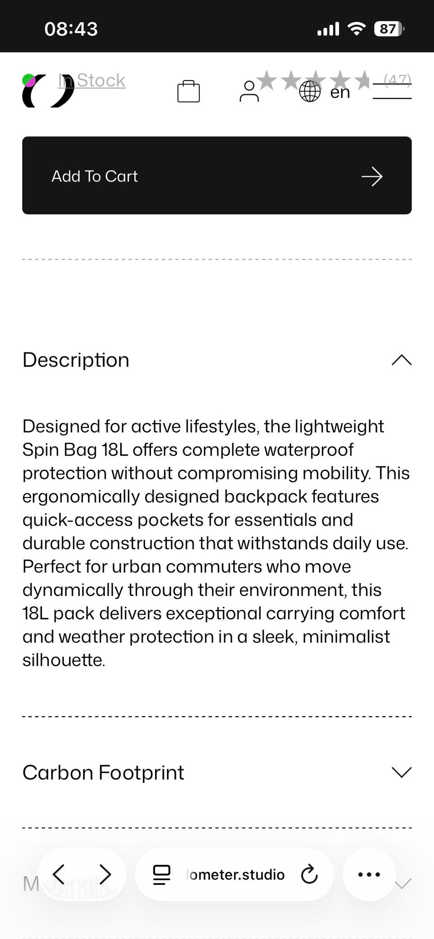Open the browser page format/reader icon
Viewport: 434px width, 939px height.
point(161,874)
